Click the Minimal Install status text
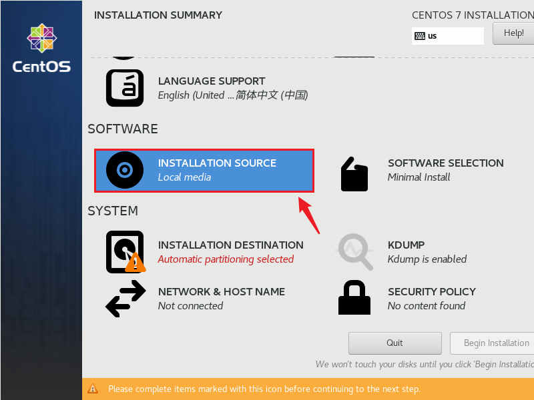This screenshot has height=400, width=534. pos(419,177)
